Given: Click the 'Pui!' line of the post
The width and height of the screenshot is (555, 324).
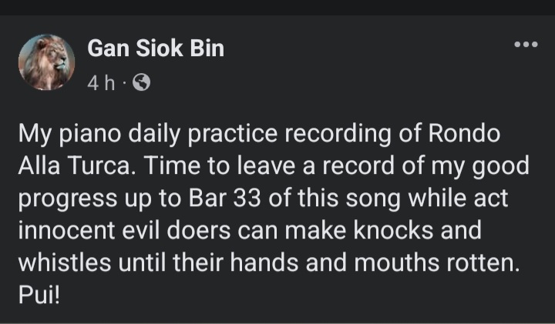Looking at the screenshot, I should coord(39,295).
